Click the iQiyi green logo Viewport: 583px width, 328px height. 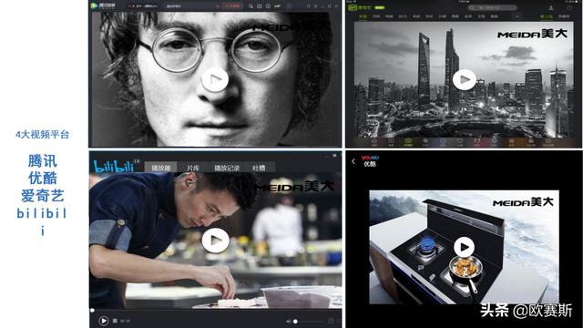point(353,7)
